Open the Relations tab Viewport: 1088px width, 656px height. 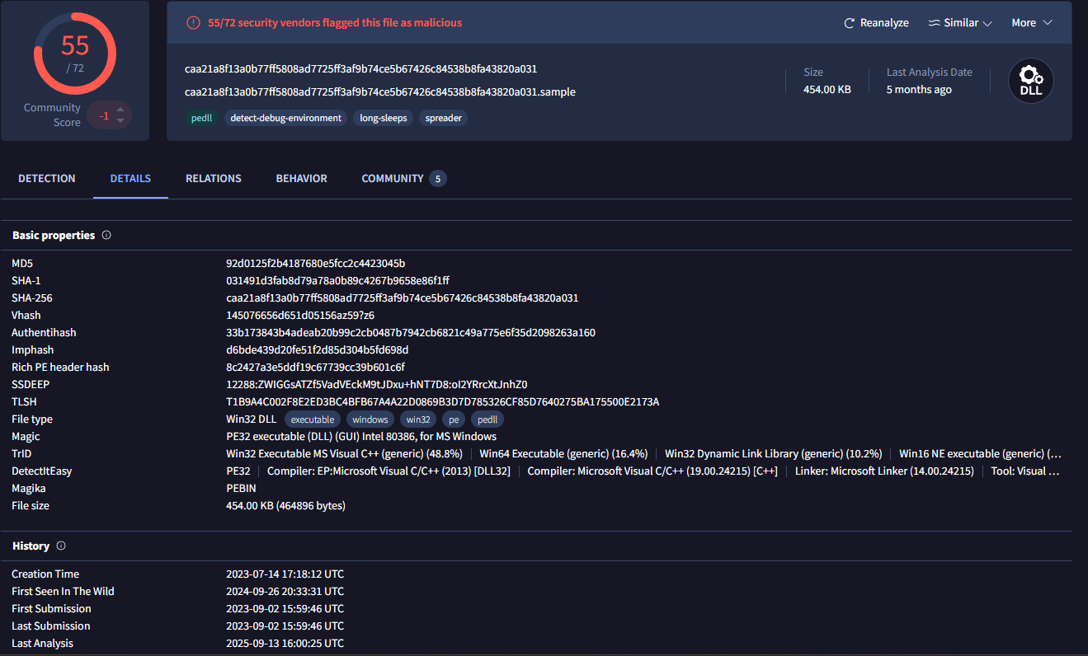click(x=214, y=178)
